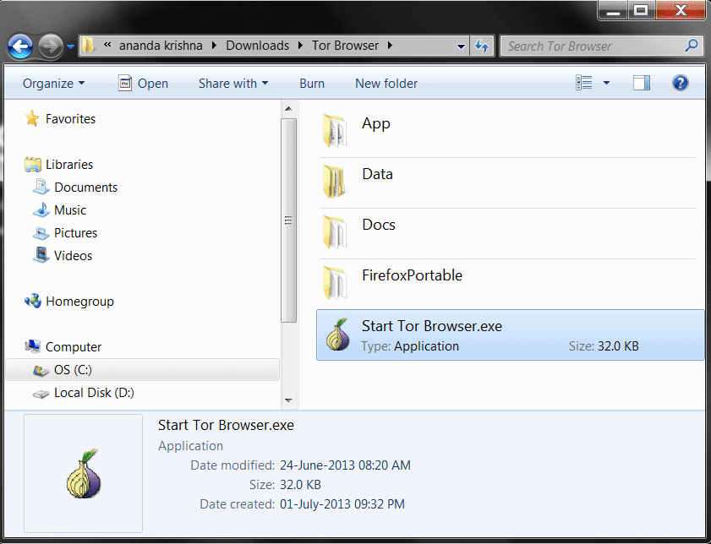Select Homegroup in navigation pane

coord(79,302)
